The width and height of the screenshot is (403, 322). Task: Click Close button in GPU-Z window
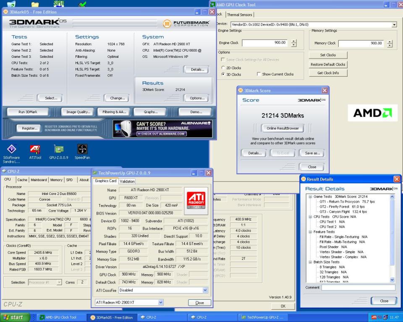(199, 303)
